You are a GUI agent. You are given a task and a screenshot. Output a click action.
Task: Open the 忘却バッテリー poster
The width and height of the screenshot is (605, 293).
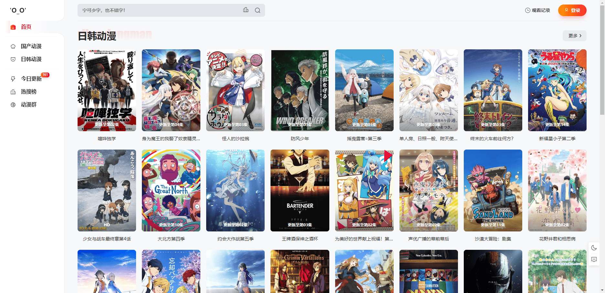[x=171, y=271]
